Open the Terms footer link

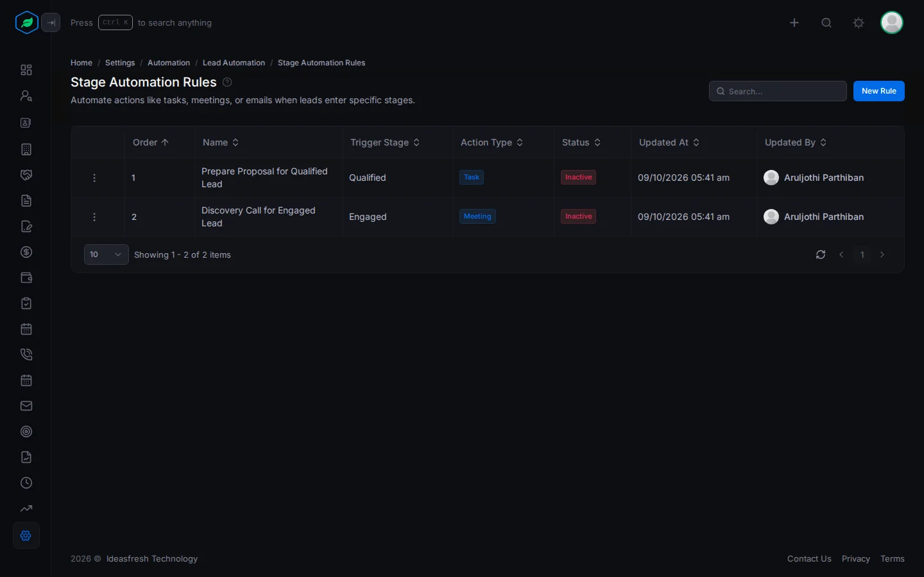(893, 559)
